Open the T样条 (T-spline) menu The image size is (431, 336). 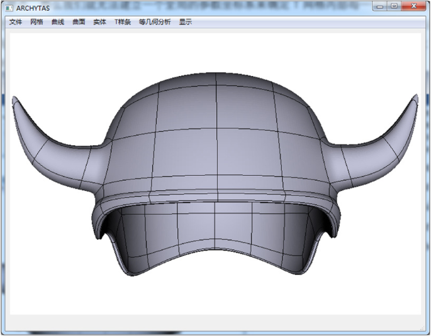[122, 22]
